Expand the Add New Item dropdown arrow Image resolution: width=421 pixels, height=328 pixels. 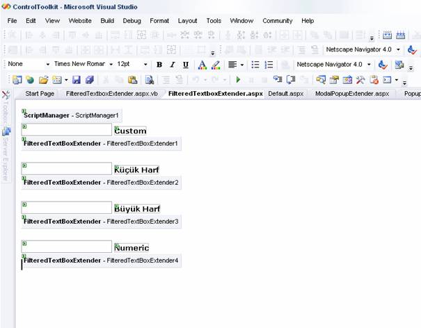click(66, 80)
